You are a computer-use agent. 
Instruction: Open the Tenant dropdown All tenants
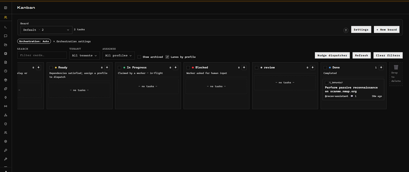[x=84, y=55]
